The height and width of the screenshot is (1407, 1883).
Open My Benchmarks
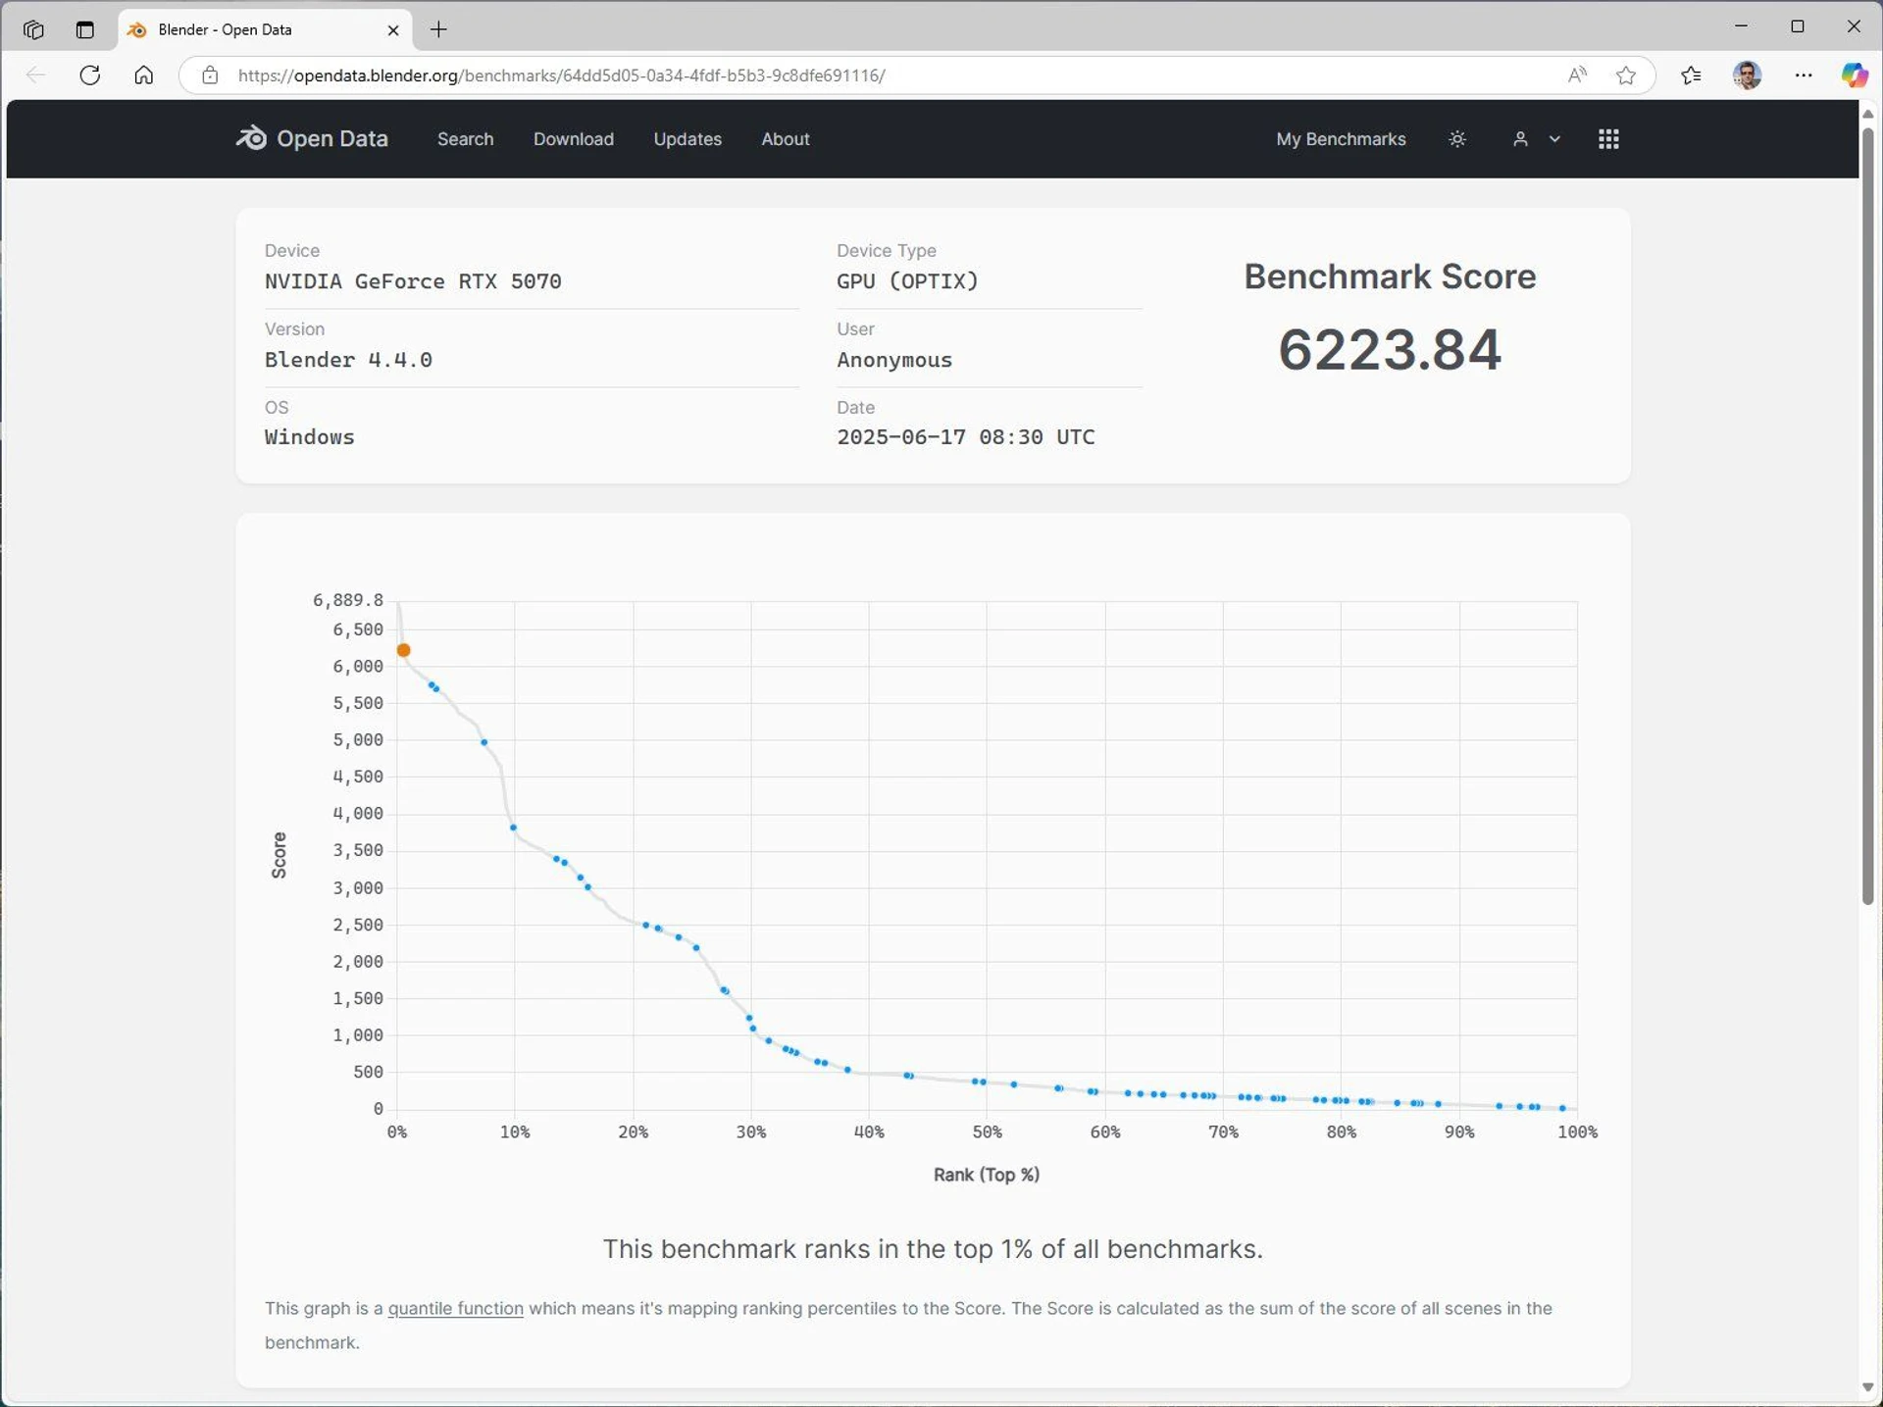1341,139
